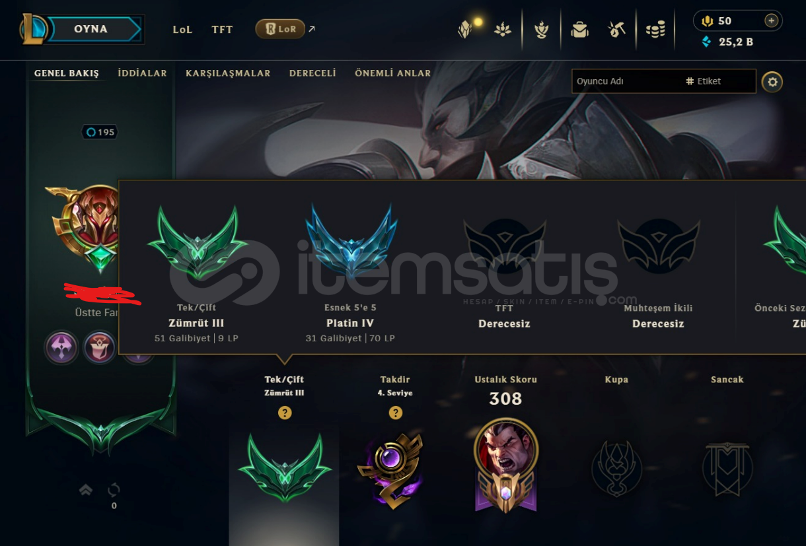
Task: Open the KARŞILAŞMALAR tab
Action: 228,73
